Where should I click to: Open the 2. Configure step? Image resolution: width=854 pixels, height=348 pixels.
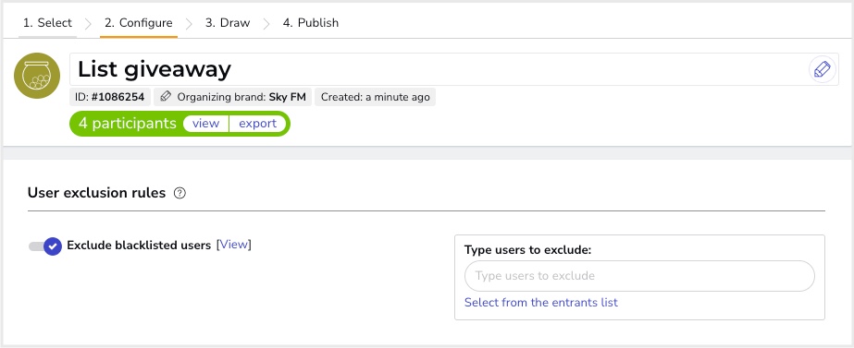pyautogui.click(x=139, y=23)
